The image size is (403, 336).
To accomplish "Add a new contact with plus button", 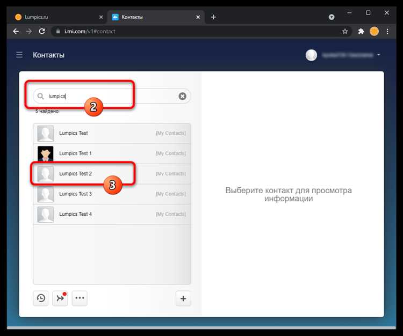I will tap(183, 298).
